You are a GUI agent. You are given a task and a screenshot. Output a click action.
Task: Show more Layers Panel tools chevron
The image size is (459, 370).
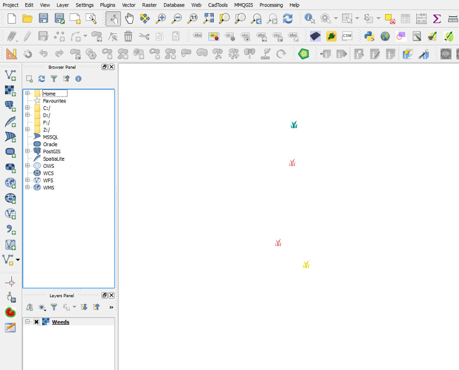coord(111,307)
